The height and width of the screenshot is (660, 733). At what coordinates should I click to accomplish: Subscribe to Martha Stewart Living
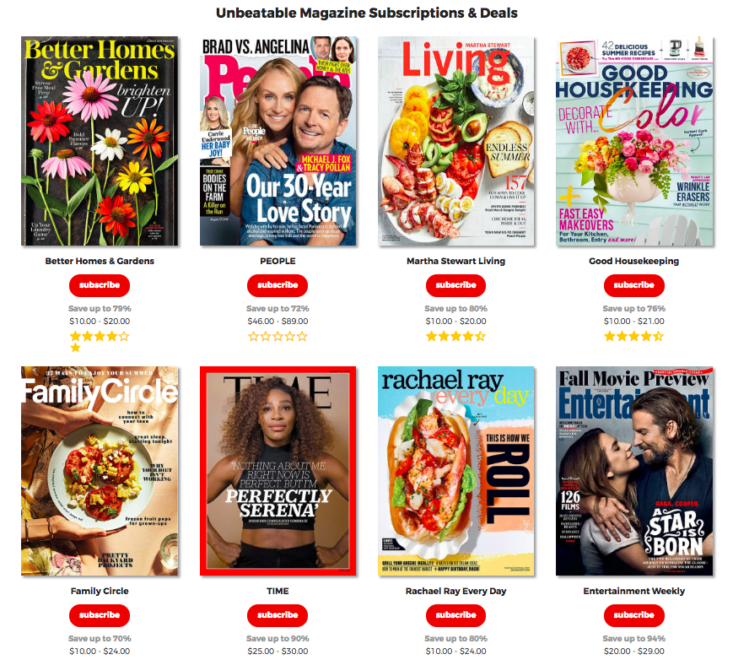coord(455,285)
